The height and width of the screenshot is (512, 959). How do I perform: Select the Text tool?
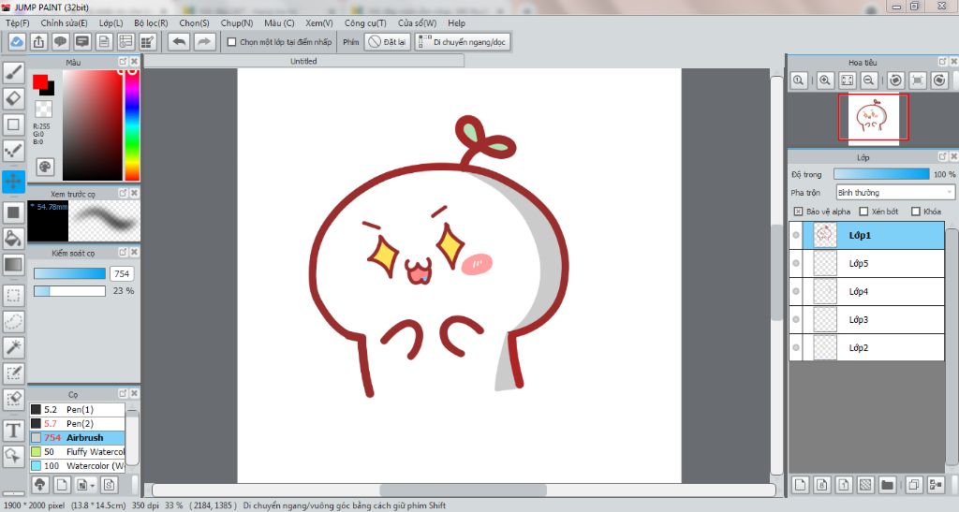(13, 431)
